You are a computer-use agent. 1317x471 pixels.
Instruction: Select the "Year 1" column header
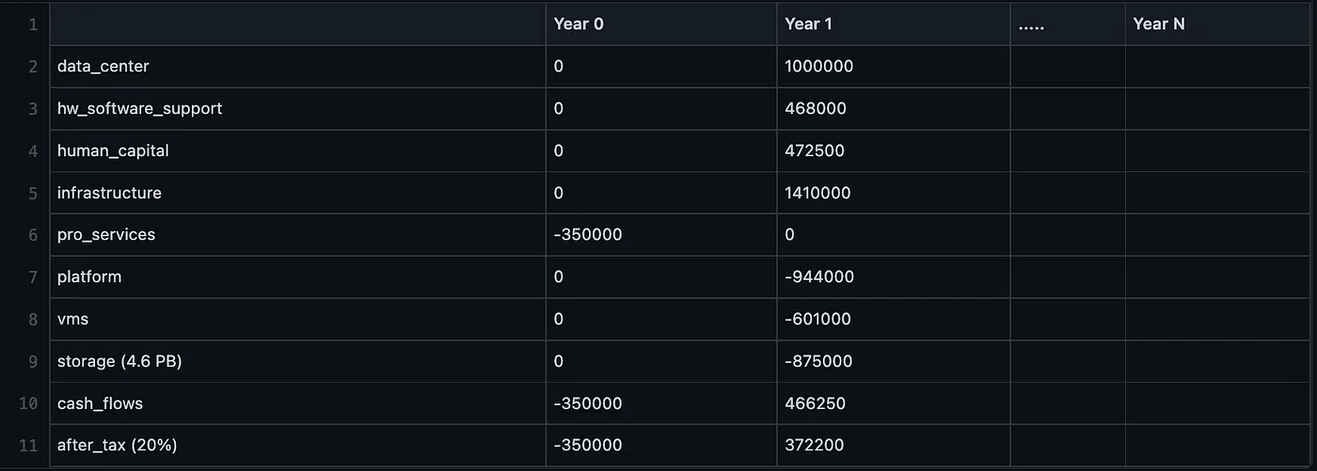[809, 24]
